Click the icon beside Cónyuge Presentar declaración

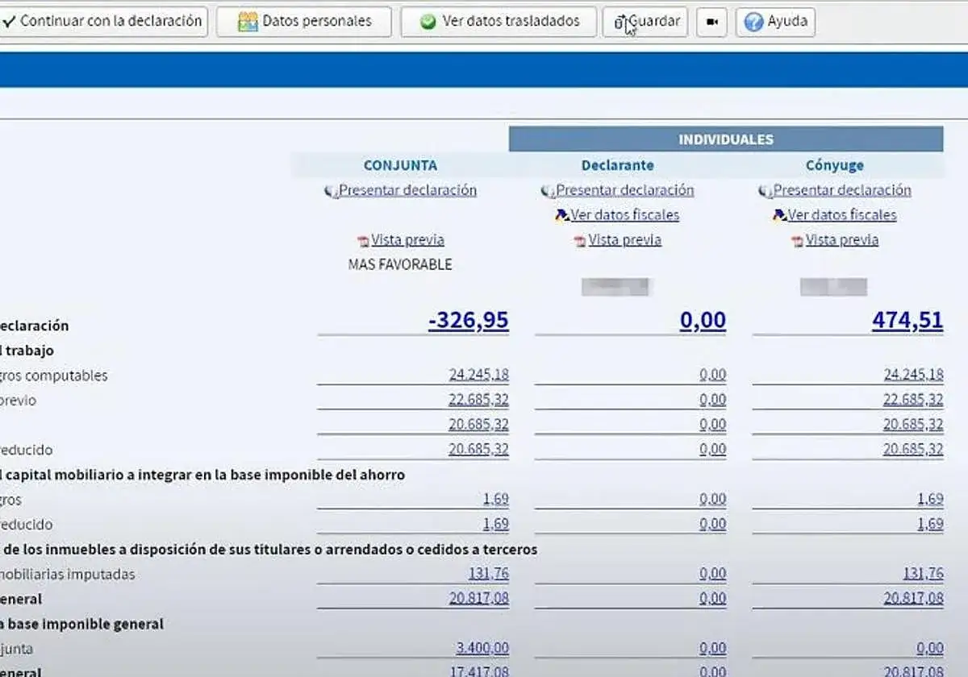point(765,191)
